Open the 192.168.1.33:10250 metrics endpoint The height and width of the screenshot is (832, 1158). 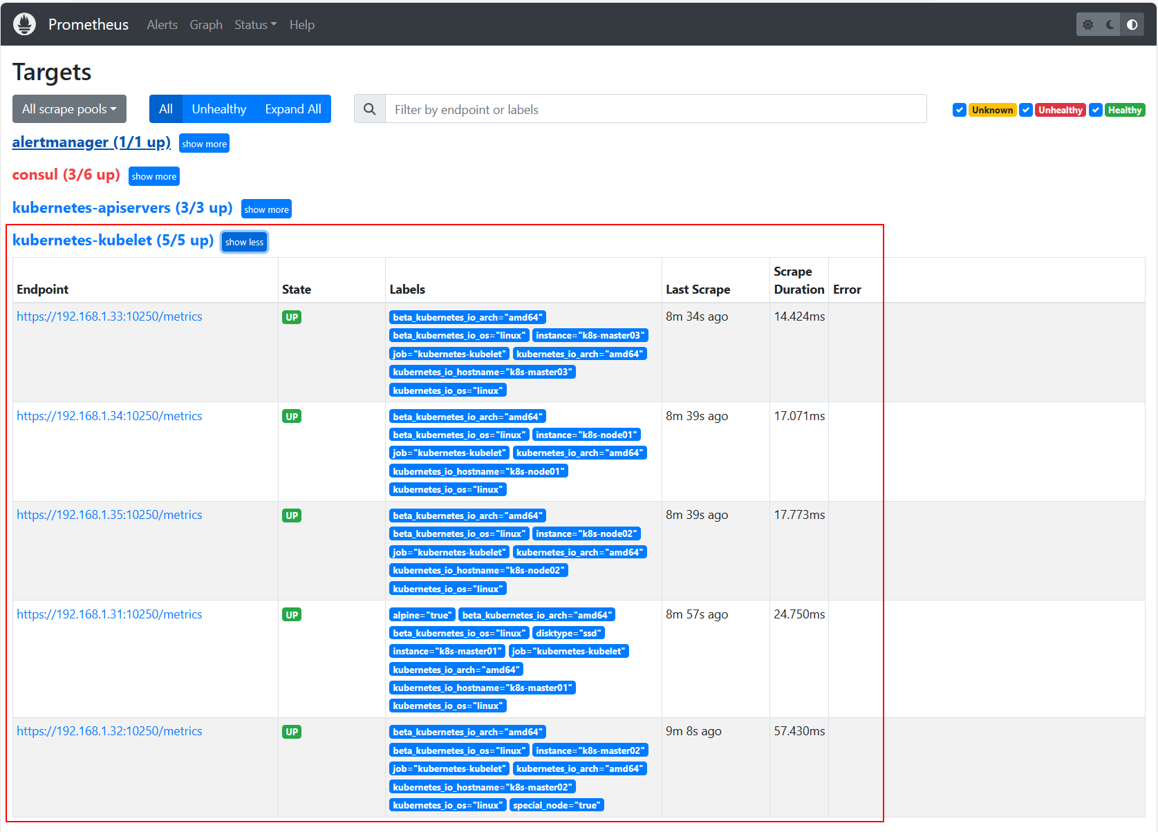109,316
